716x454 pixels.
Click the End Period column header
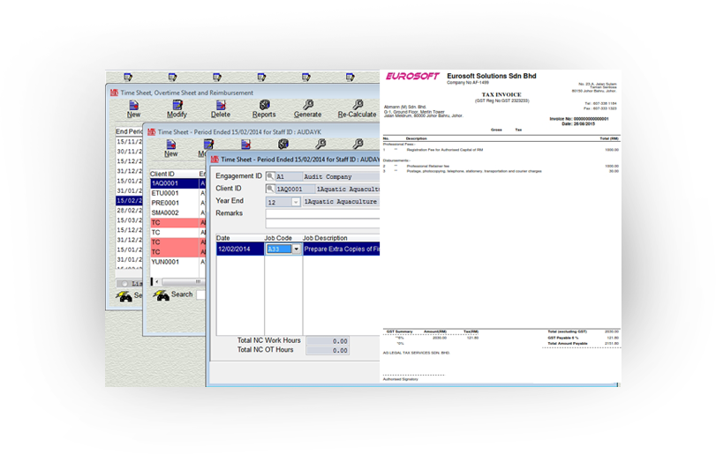coord(129,131)
